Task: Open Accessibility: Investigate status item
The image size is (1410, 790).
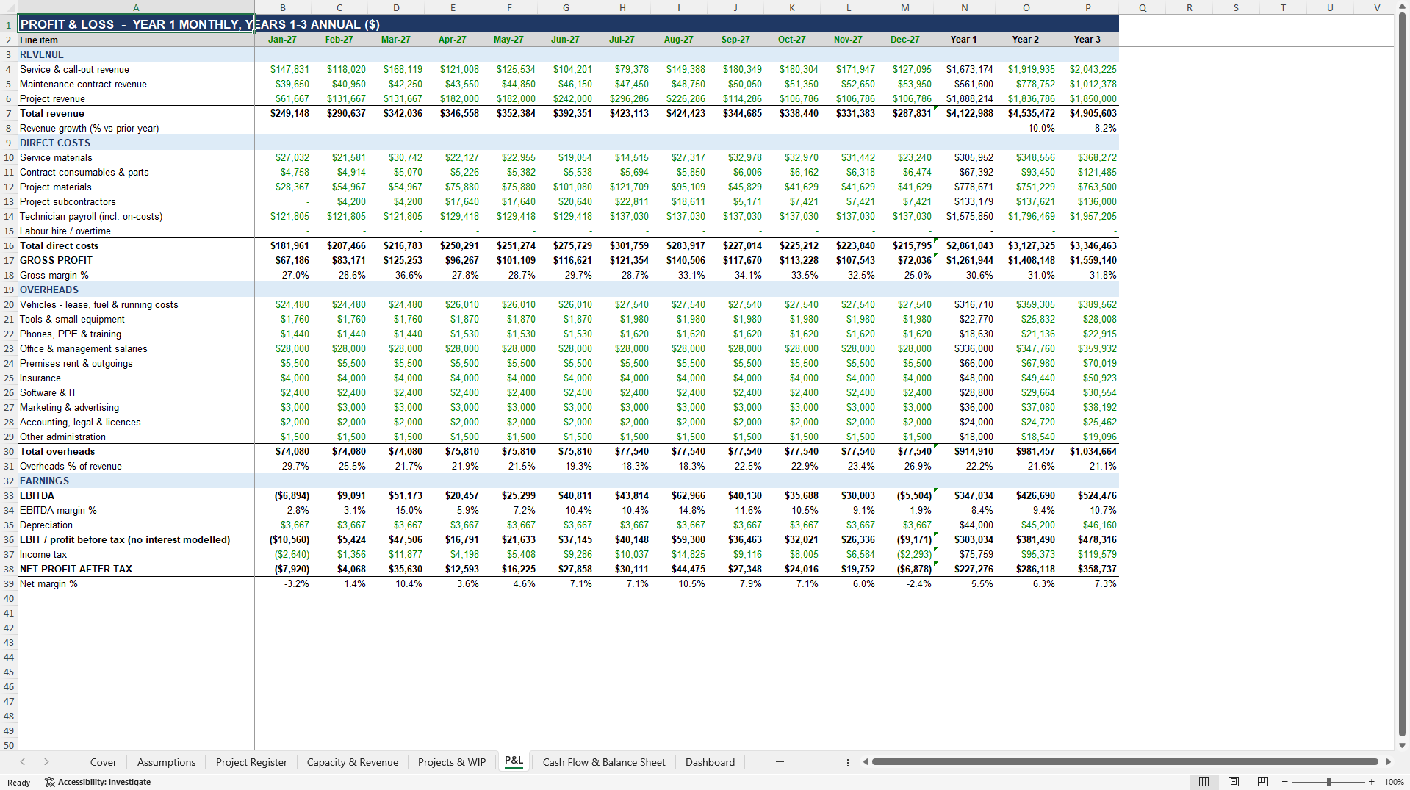Action: (x=98, y=782)
